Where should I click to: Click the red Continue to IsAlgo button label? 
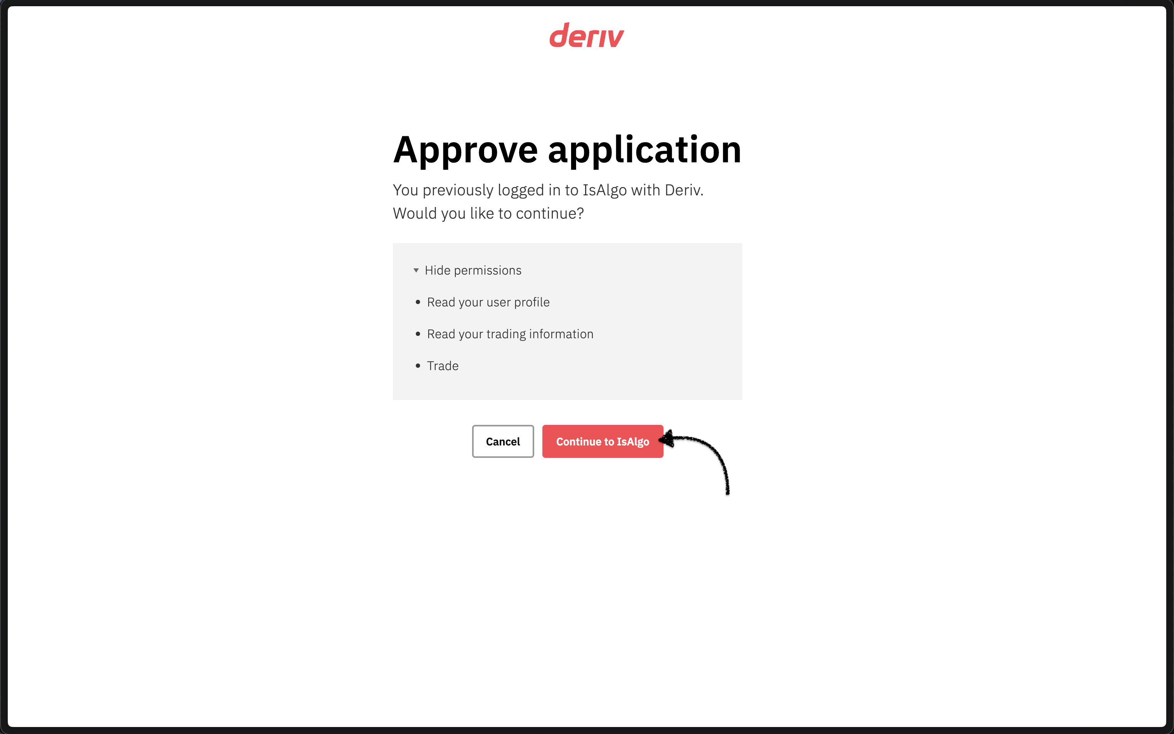click(603, 442)
